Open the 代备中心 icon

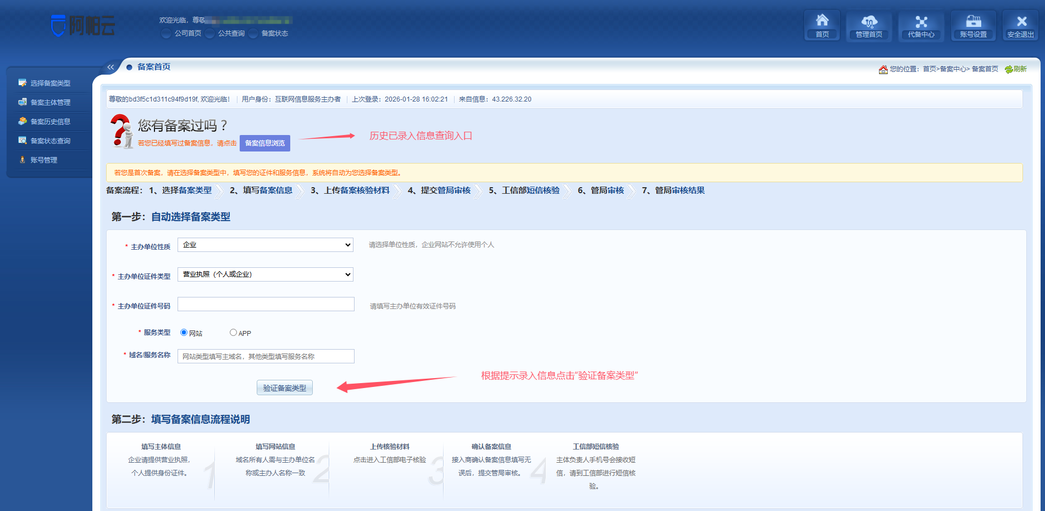pyautogui.click(x=921, y=22)
